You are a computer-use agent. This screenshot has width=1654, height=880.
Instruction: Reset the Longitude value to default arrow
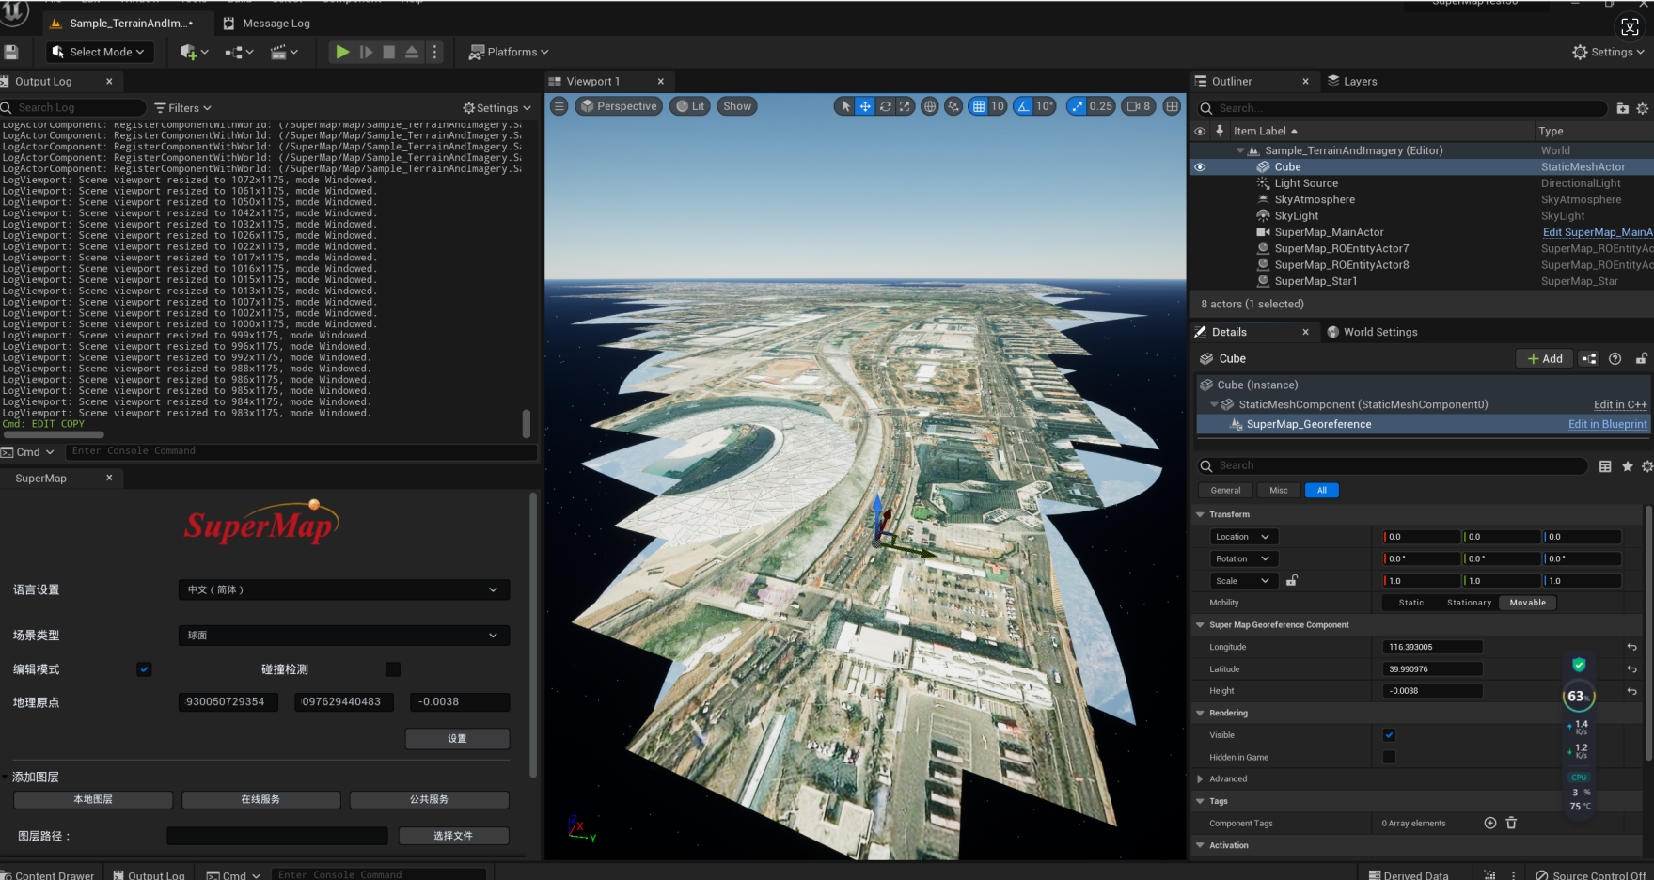1632,647
